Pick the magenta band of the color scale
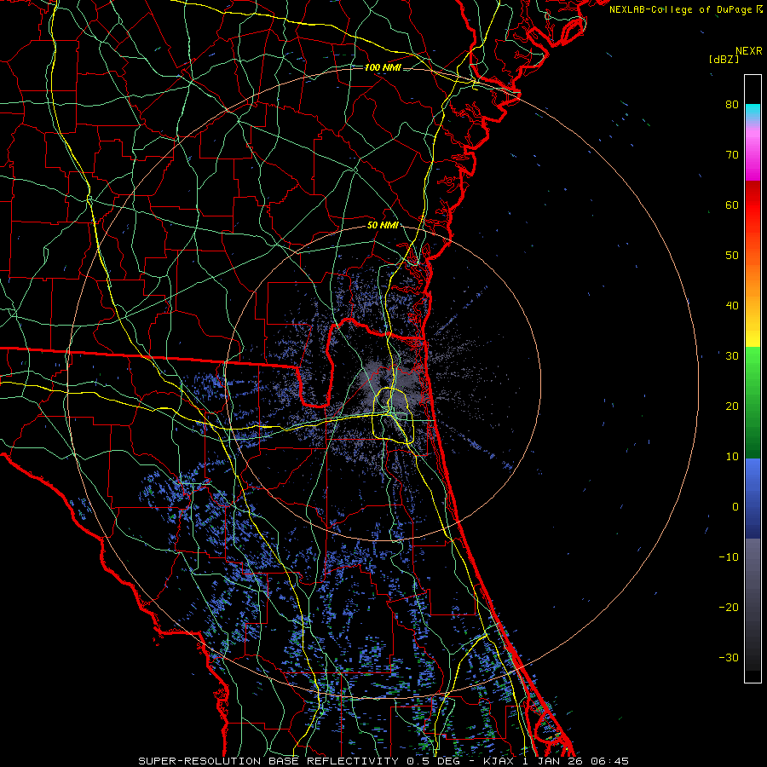The image size is (767, 767). (x=753, y=157)
